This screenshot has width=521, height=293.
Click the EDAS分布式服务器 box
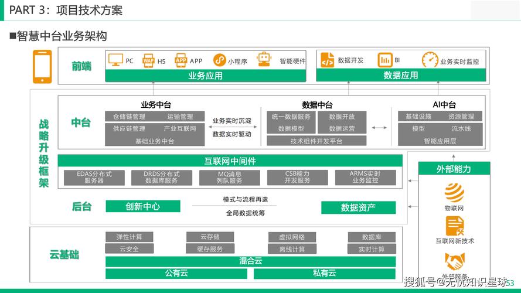point(94,178)
